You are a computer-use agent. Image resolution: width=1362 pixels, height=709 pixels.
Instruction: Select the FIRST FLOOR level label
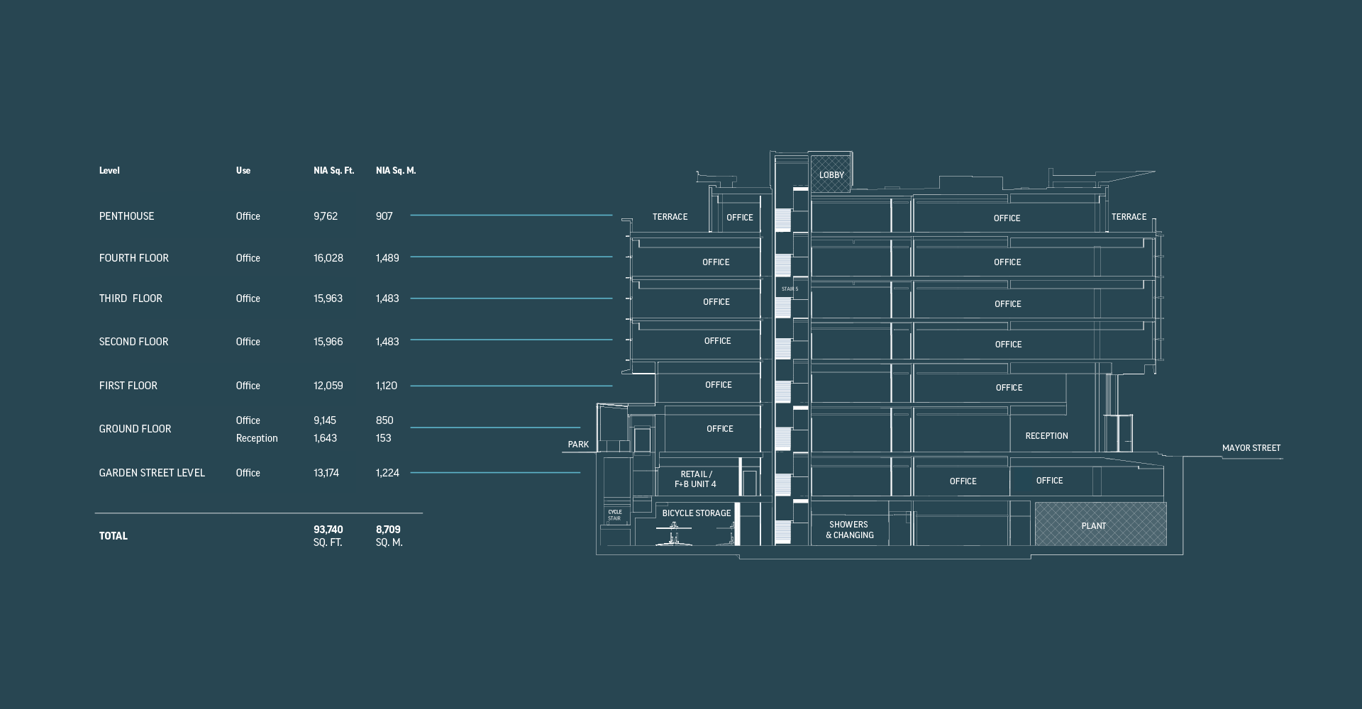(x=128, y=386)
